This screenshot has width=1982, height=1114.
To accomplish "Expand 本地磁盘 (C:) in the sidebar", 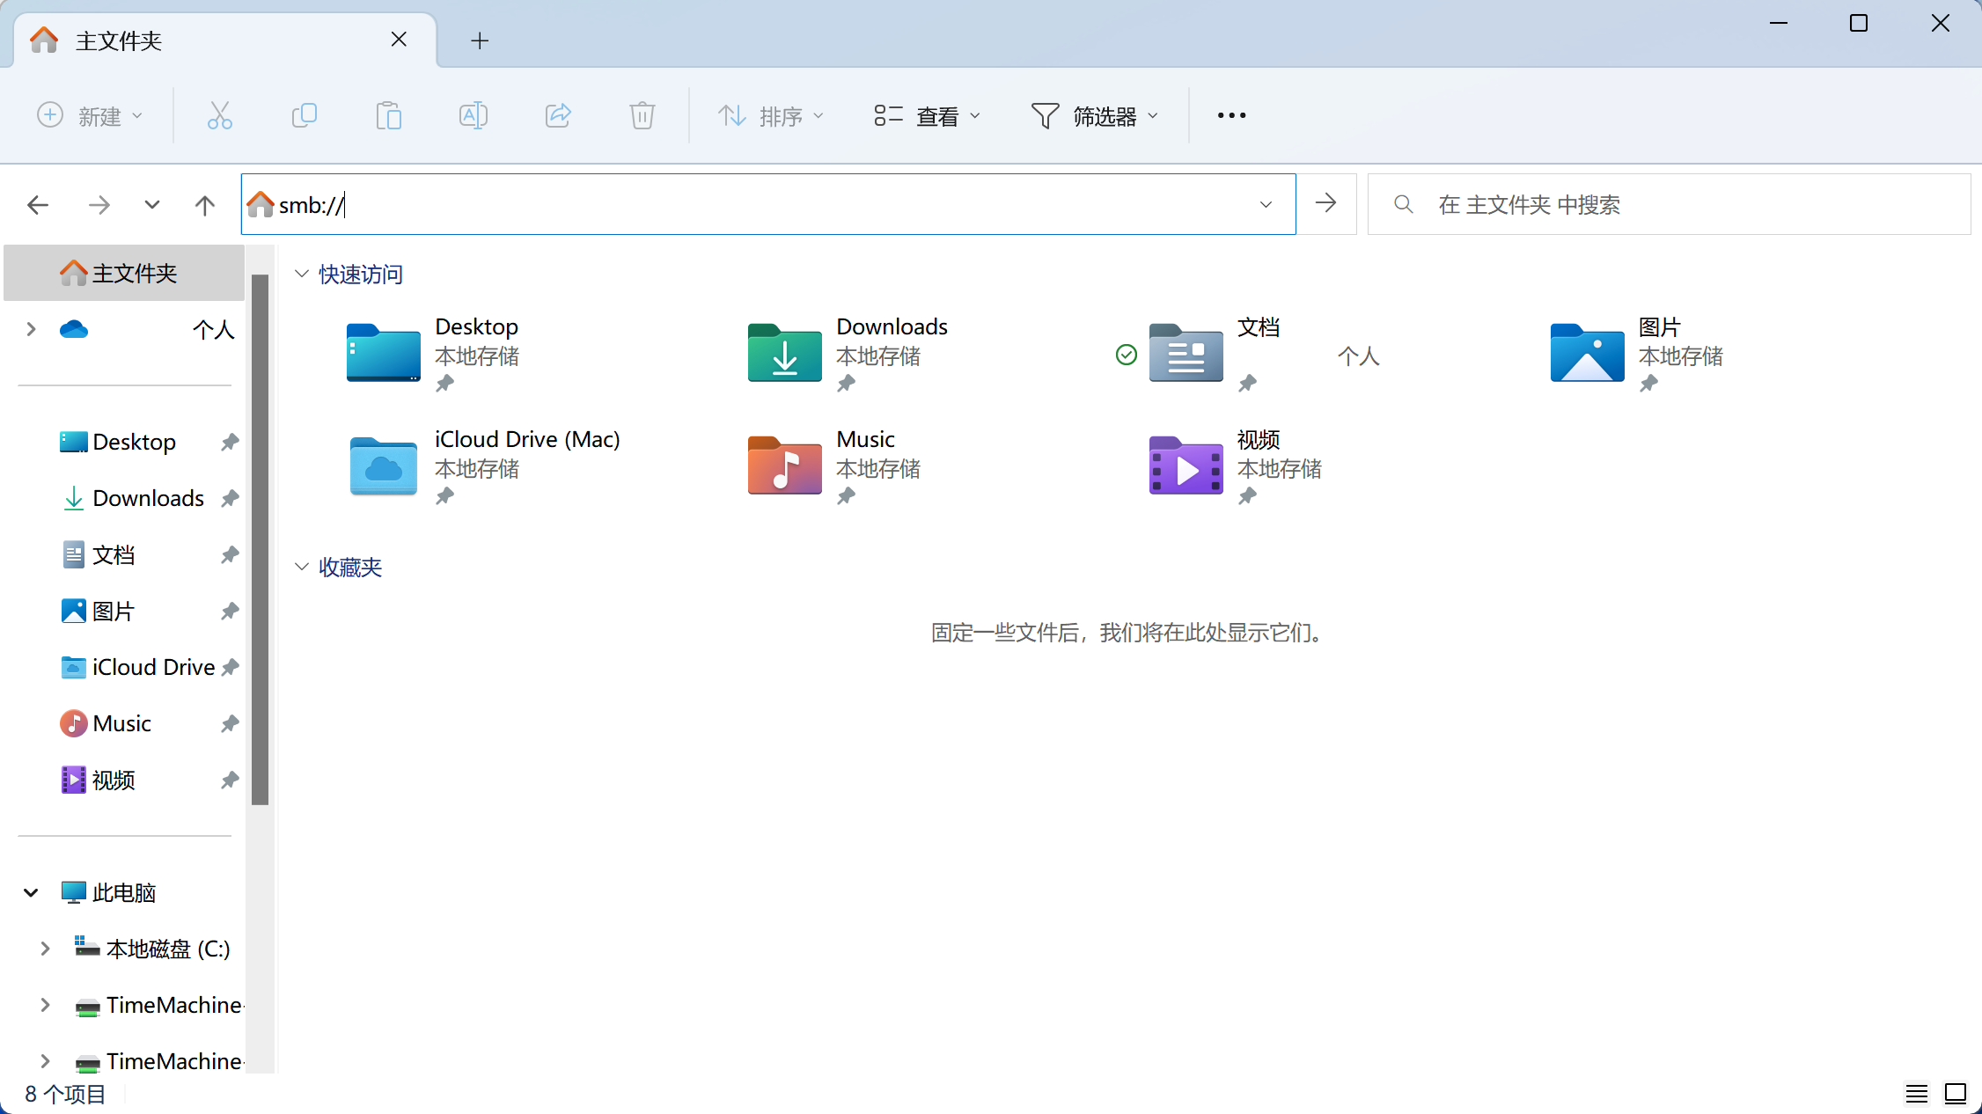I will coord(45,949).
